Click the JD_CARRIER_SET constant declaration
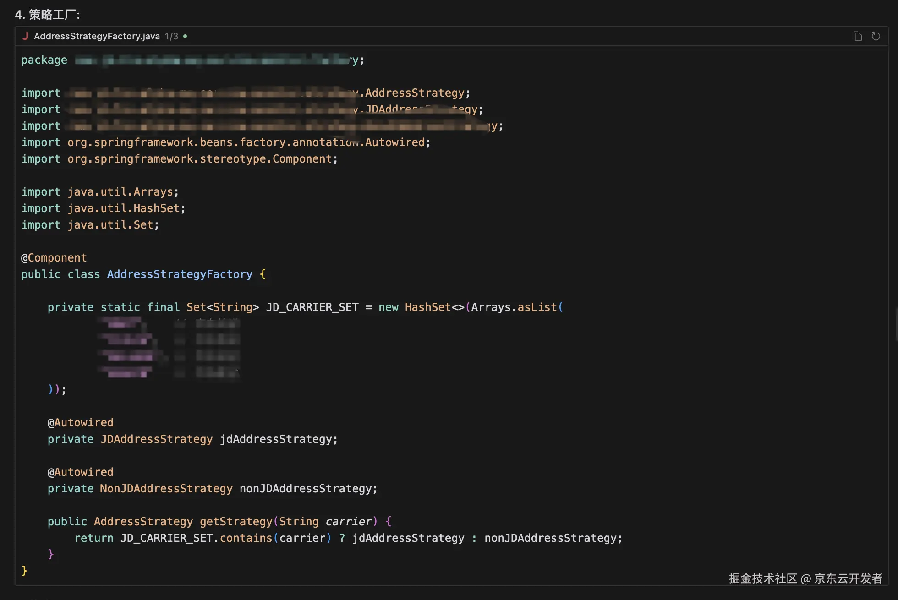 point(312,307)
